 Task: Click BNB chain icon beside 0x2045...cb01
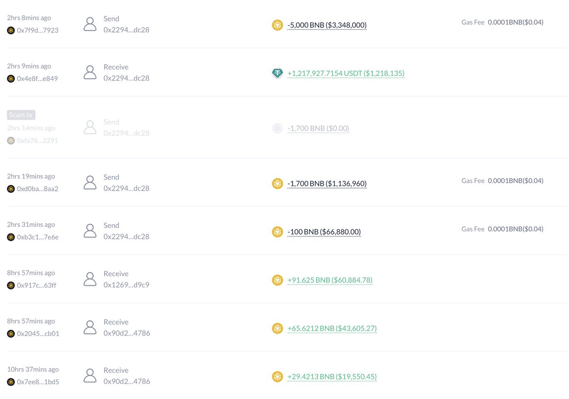pyautogui.click(x=11, y=334)
